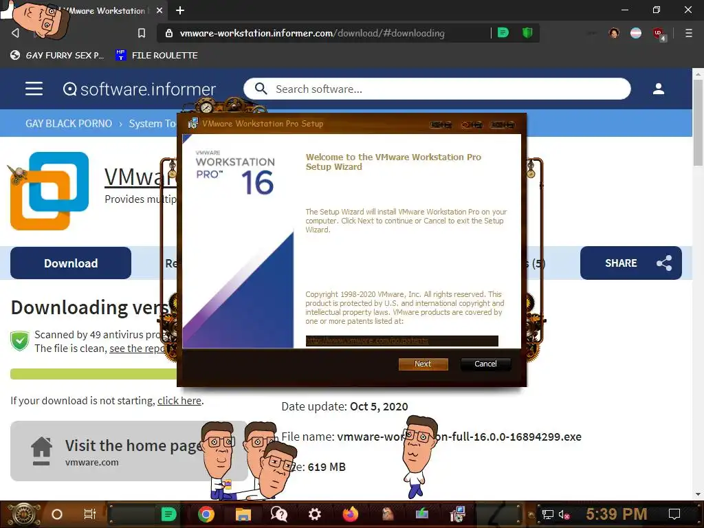
Task: Click the Search software field
Action: [x=437, y=89]
